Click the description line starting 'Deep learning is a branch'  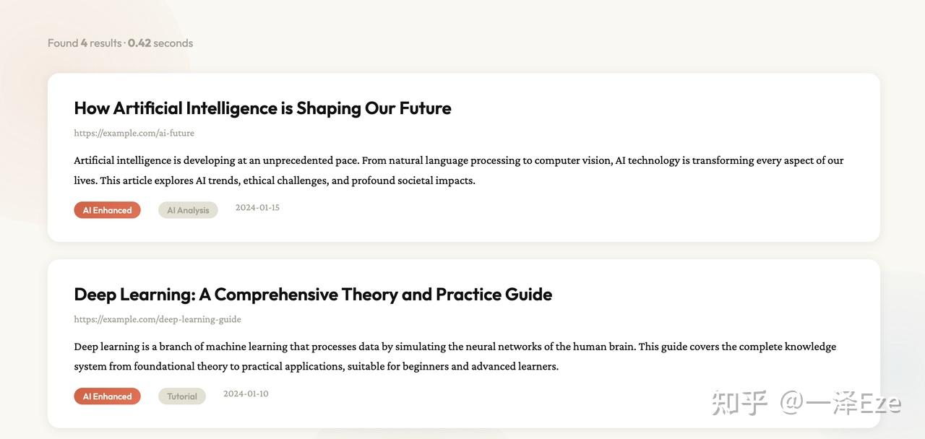[x=455, y=347]
